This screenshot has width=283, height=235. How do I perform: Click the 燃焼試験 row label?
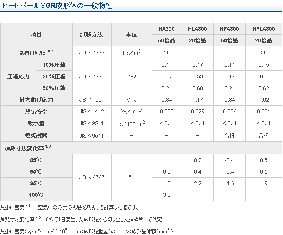(x=36, y=136)
